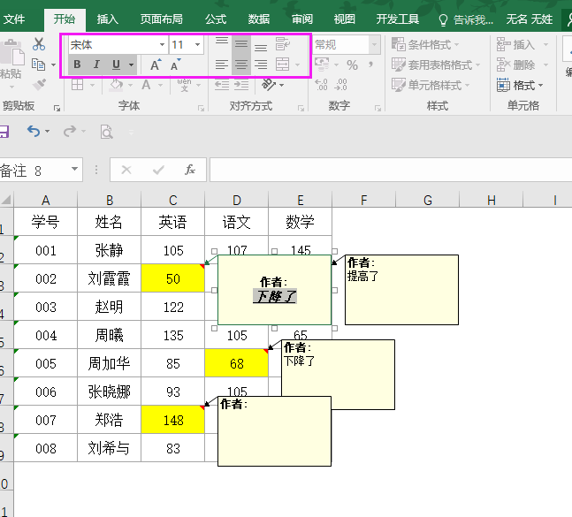Click the phonetic guide wén icon
This screenshot has width=572, height=517.
coord(184,85)
